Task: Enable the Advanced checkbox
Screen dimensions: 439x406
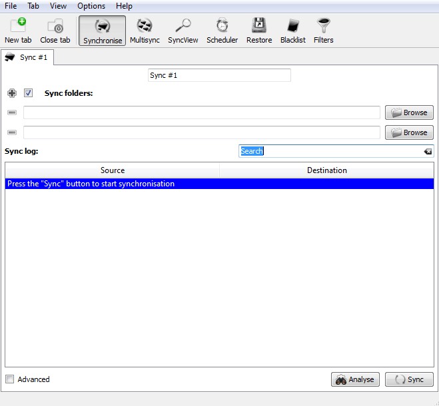Action: [x=10, y=379]
